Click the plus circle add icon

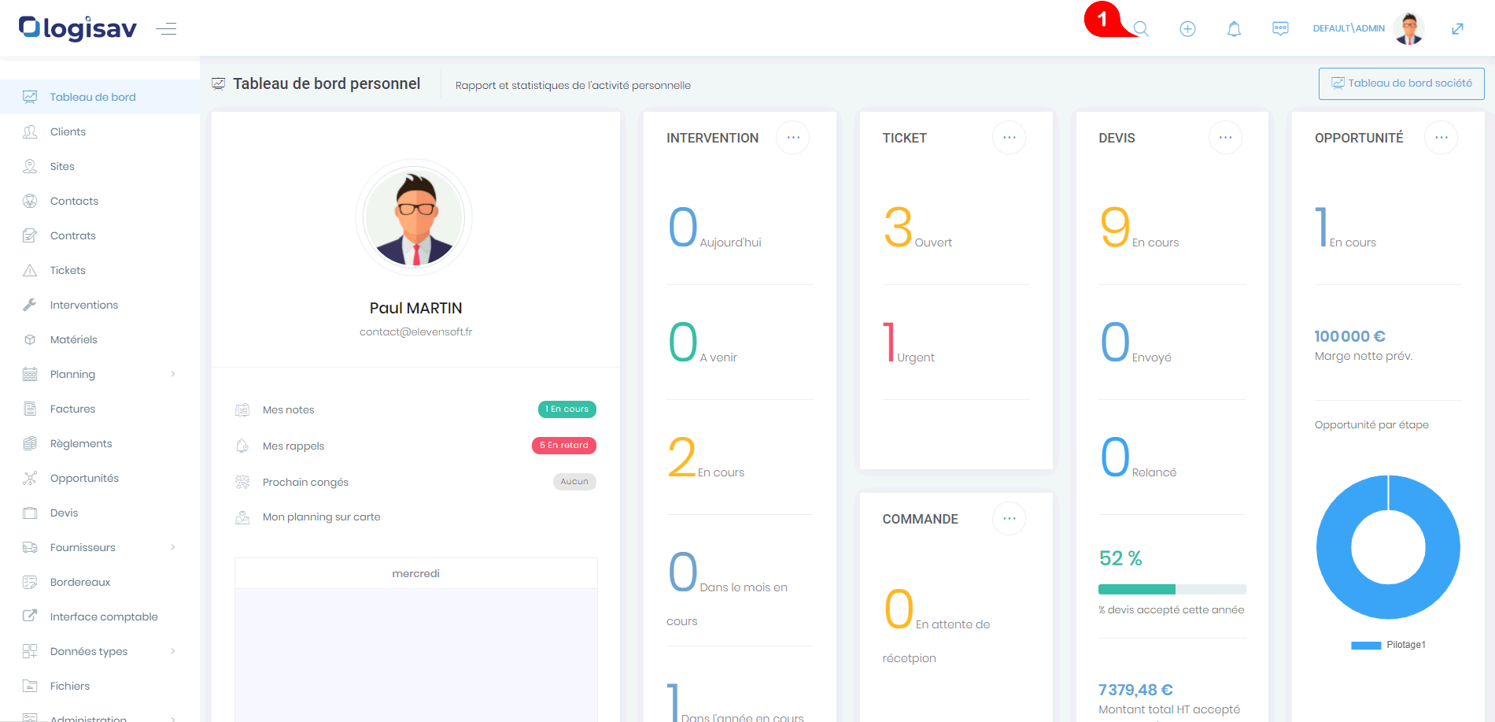[x=1187, y=29]
